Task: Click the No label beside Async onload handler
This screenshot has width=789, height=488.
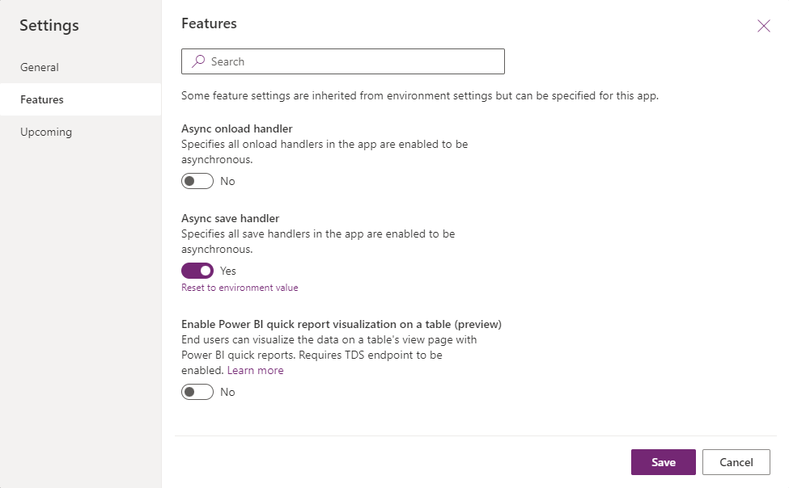Action: (x=227, y=181)
